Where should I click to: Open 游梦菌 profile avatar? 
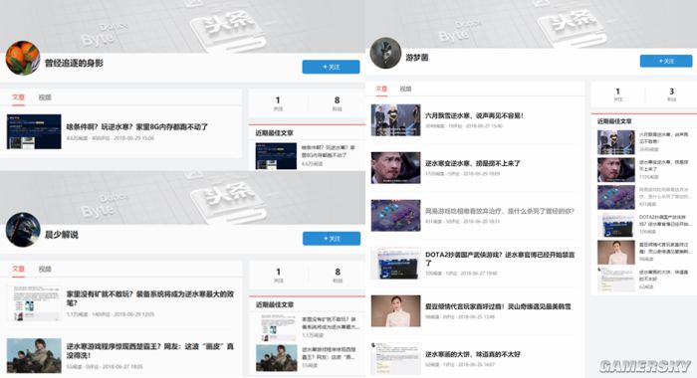[x=385, y=53]
